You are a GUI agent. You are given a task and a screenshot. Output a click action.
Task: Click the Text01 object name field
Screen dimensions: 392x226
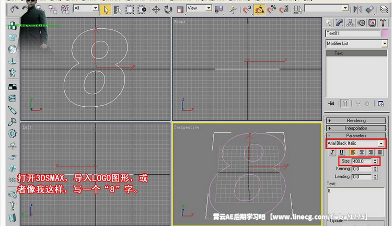(x=353, y=33)
